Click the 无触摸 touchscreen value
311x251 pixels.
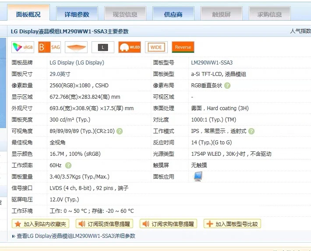tap(199, 165)
